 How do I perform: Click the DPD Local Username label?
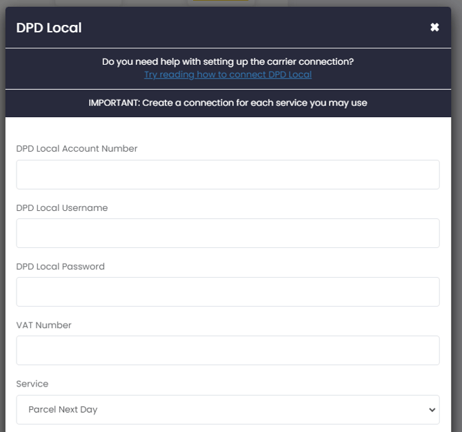coord(62,208)
